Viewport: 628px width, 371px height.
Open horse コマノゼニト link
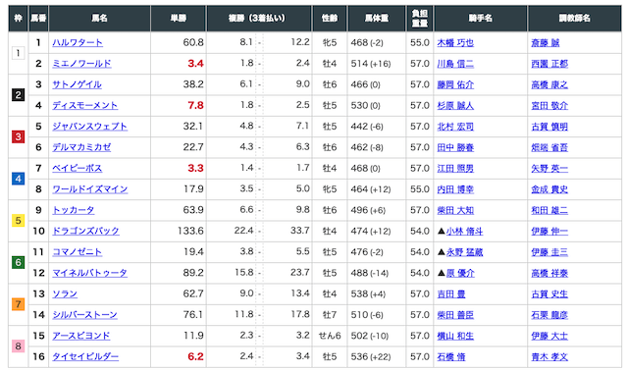point(78,252)
